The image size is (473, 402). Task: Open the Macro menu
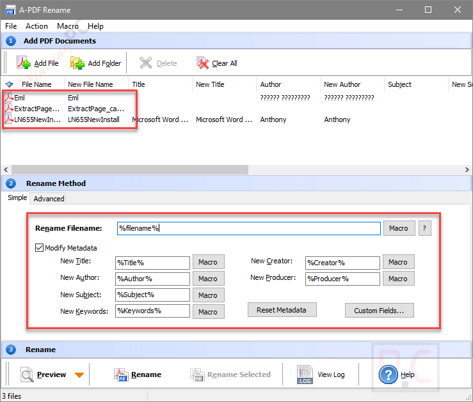click(x=68, y=26)
